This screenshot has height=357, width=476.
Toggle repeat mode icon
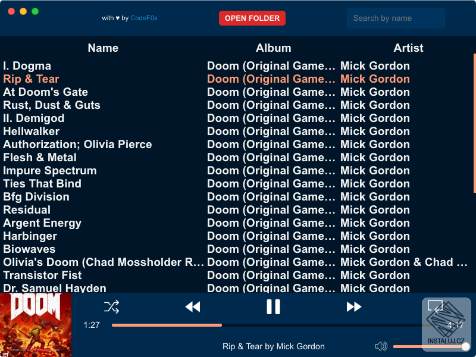click(435, 306)
